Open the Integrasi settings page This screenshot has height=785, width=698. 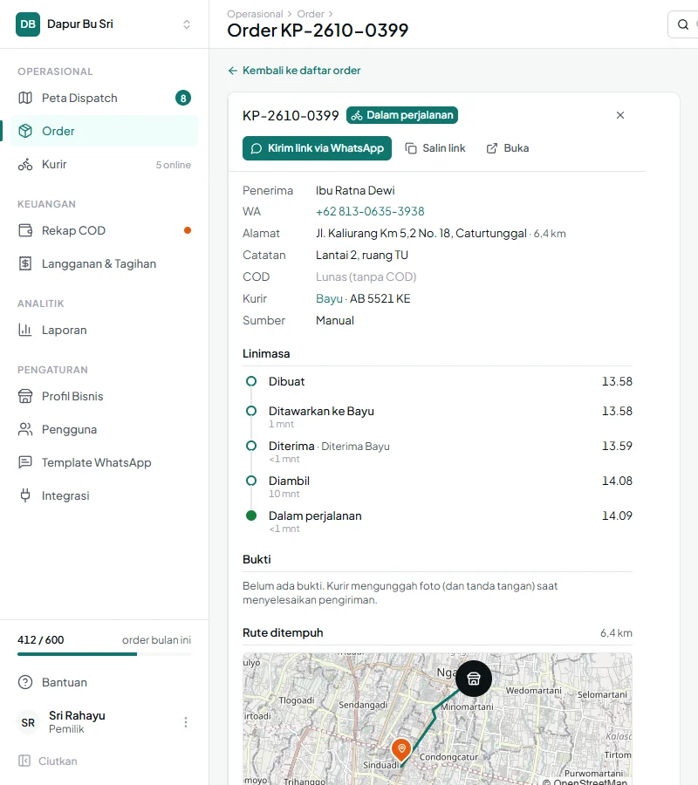(104, 495)
